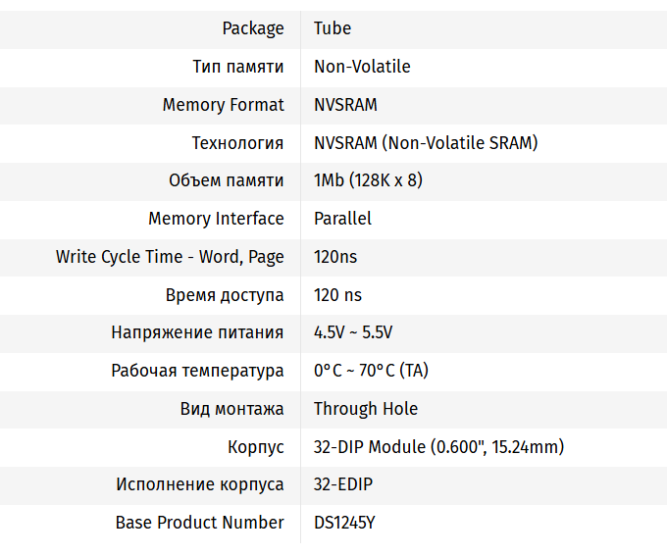The image size is (667, 556).
Task: Select the NVSRAM memory format value
Action: click(x=345, y=105)
